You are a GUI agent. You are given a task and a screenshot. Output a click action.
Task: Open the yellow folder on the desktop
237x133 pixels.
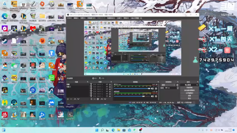(x=42, y=17)
